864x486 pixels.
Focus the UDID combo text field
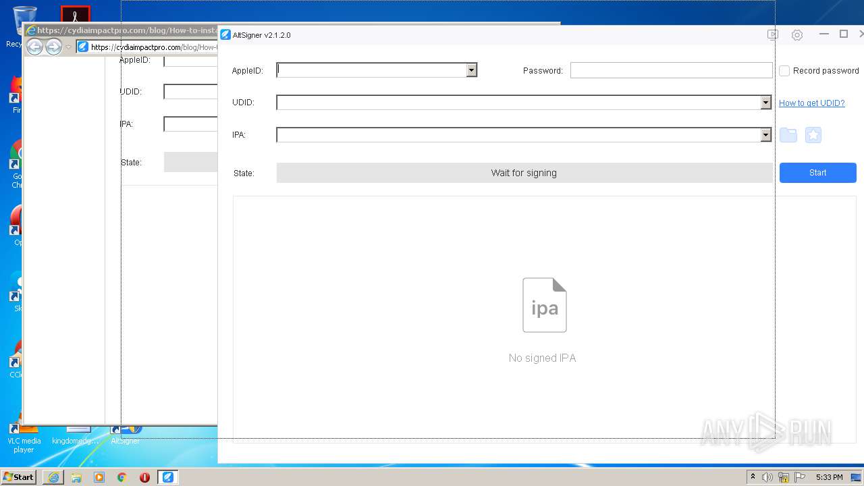point(518,103)
